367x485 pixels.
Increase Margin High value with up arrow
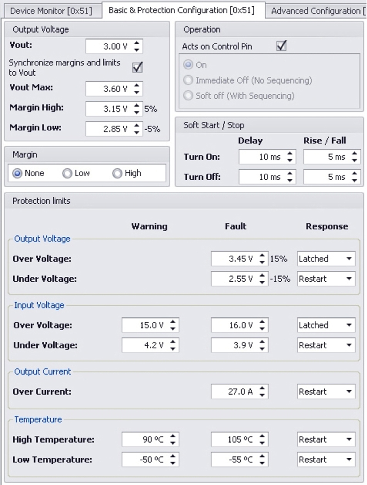point(137,106)
